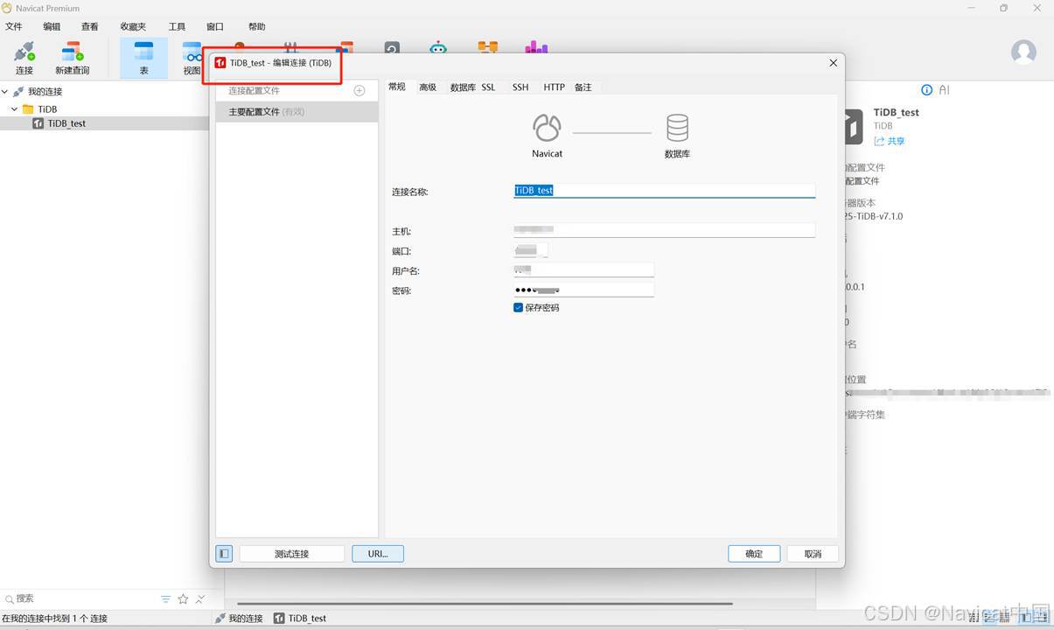Click the 连接配置文件 header label
The width and height of the screenshot is (1054, 630).
pos(254,91)
